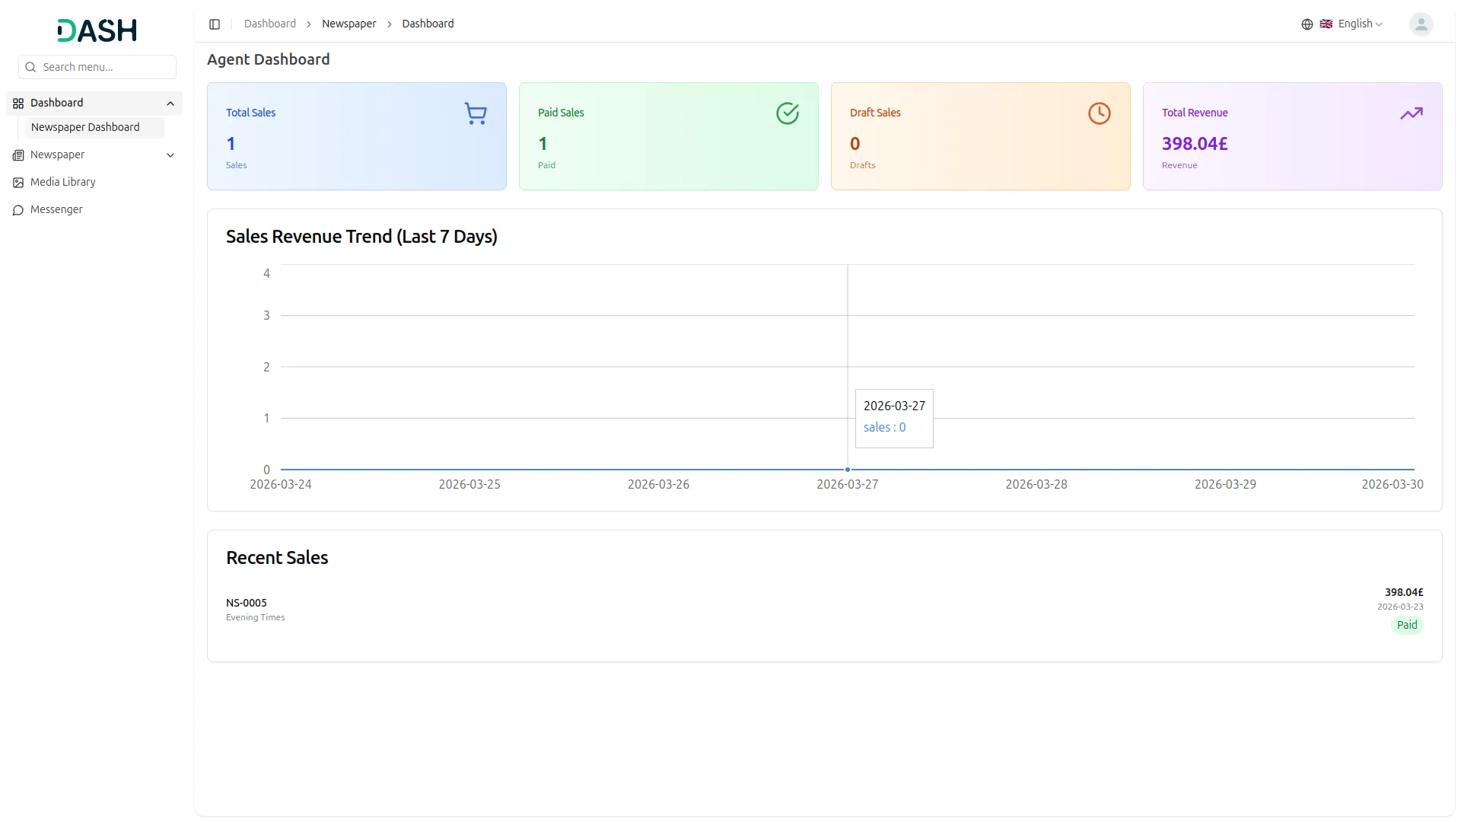
Task: Click the checkmark circle icon in Paid Sales
Action: tap(787, 113)
